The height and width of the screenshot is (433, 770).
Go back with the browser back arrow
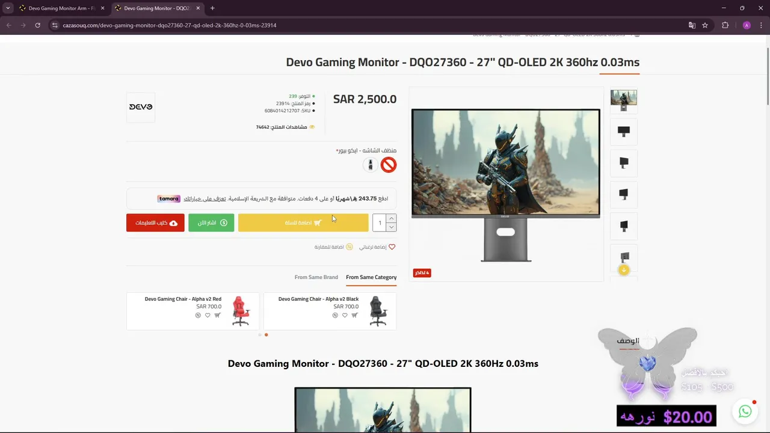pos(8,25)
